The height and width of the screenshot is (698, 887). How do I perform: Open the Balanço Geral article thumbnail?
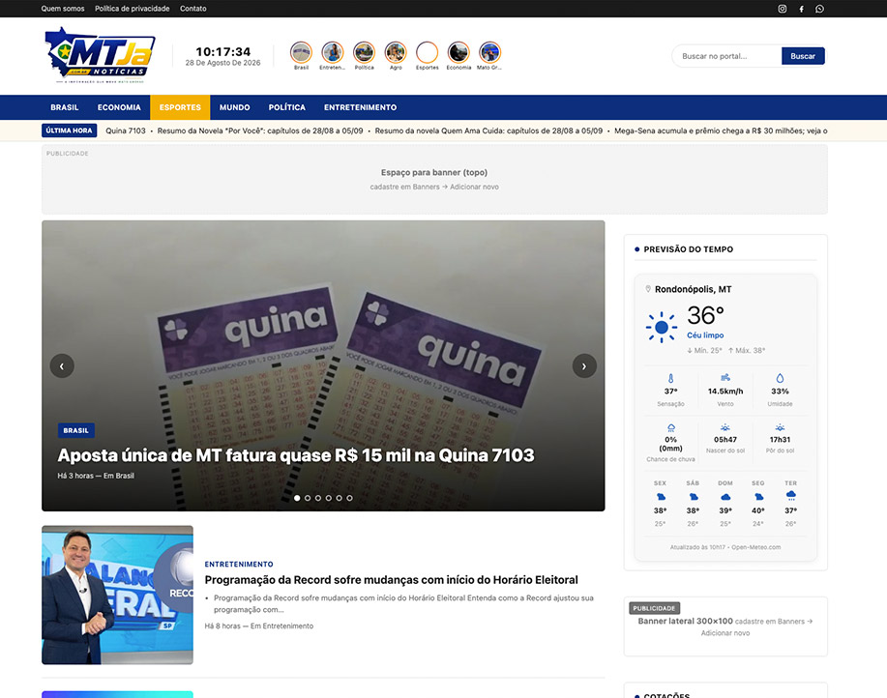117,595
